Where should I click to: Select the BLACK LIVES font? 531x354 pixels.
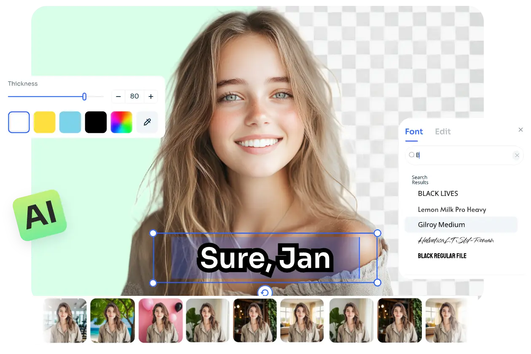click(x=438, y=193)
